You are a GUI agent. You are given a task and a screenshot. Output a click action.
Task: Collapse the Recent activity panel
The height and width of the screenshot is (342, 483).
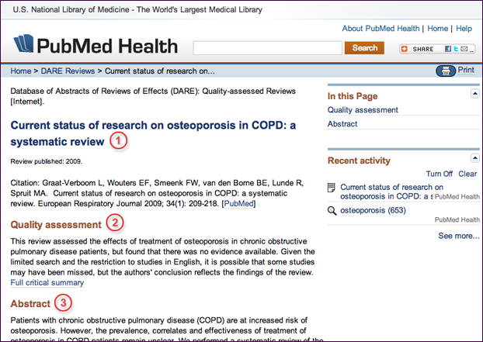pyautogui.click(x=475, y=158)
